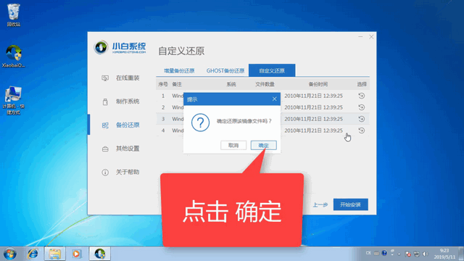Image resolution: width=464 pixels, height=261 pixels.
Task: Click the 系统 column header
Action: [x=231, y=84]
